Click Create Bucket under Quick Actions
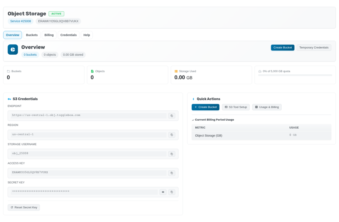This screenshot has width=339, height=222. pos(205,107)
